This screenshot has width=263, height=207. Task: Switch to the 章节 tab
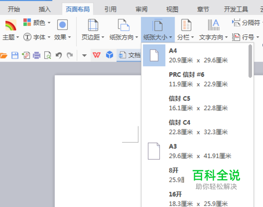203,9
